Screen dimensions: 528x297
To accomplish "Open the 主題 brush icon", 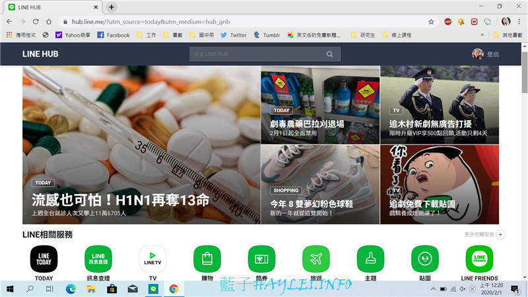I will [x=370, y=259].
